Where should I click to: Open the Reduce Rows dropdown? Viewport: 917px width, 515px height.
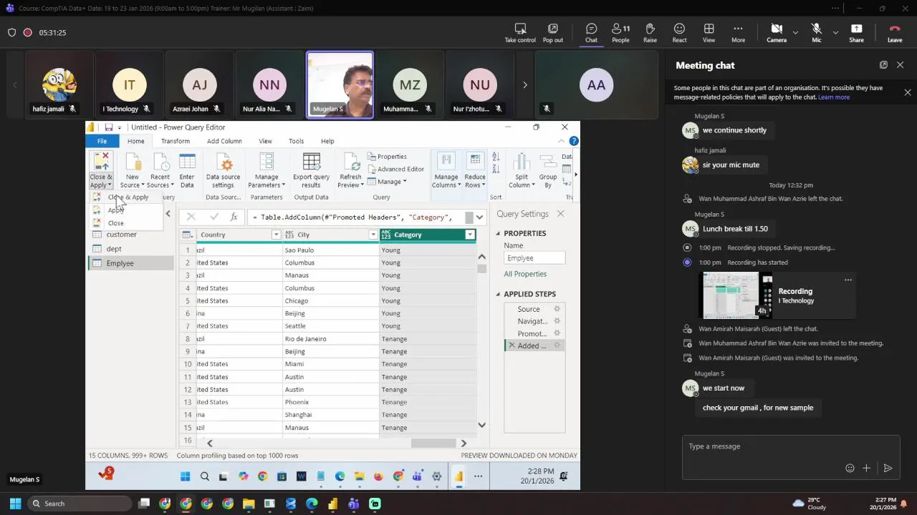pyautogui.click(x=475, y=170)
